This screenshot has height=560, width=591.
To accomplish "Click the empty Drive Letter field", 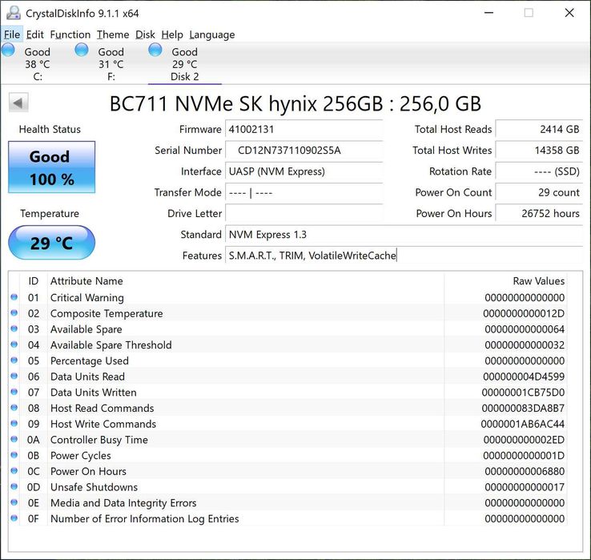I will [x=304, y=214].
